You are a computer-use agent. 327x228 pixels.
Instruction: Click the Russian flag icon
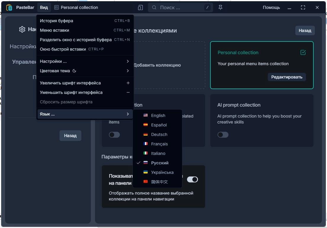pyautogui.click(x=146, y=163)
